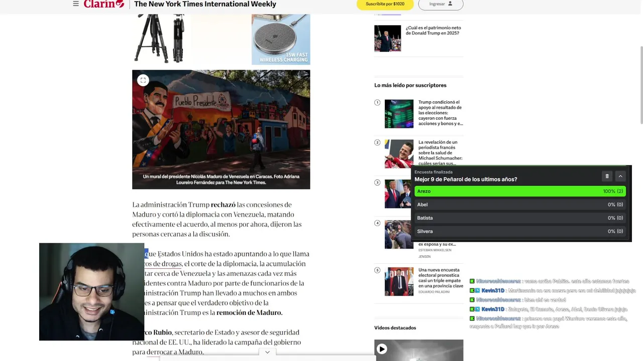Click the Suscribite por $1020 button
This screenshot has width=643, height=361.
pyautogui.click(x=385, y=4)
